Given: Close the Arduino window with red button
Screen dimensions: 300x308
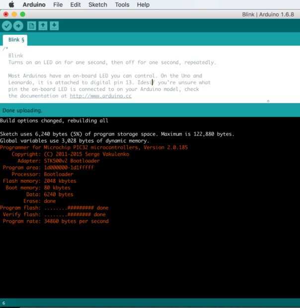Looking at the screenshot, I should pos(6,14).
